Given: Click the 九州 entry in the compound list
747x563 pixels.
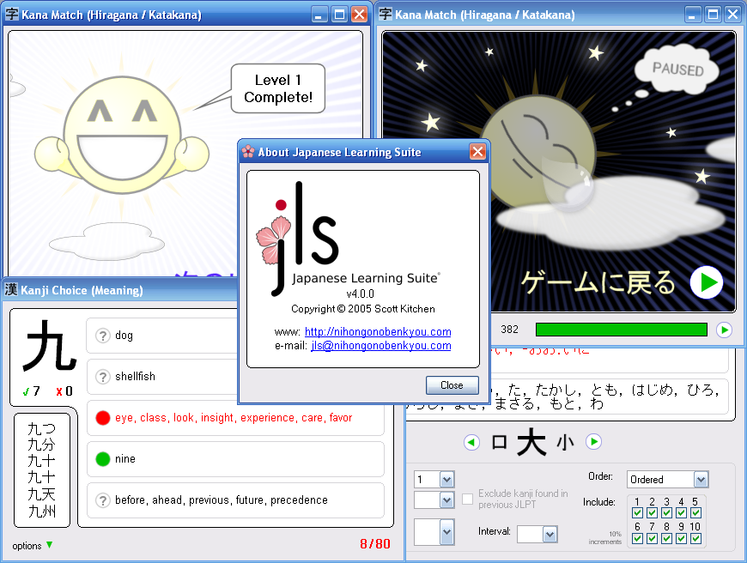Looking at the screenshot, I should point(42,512).
